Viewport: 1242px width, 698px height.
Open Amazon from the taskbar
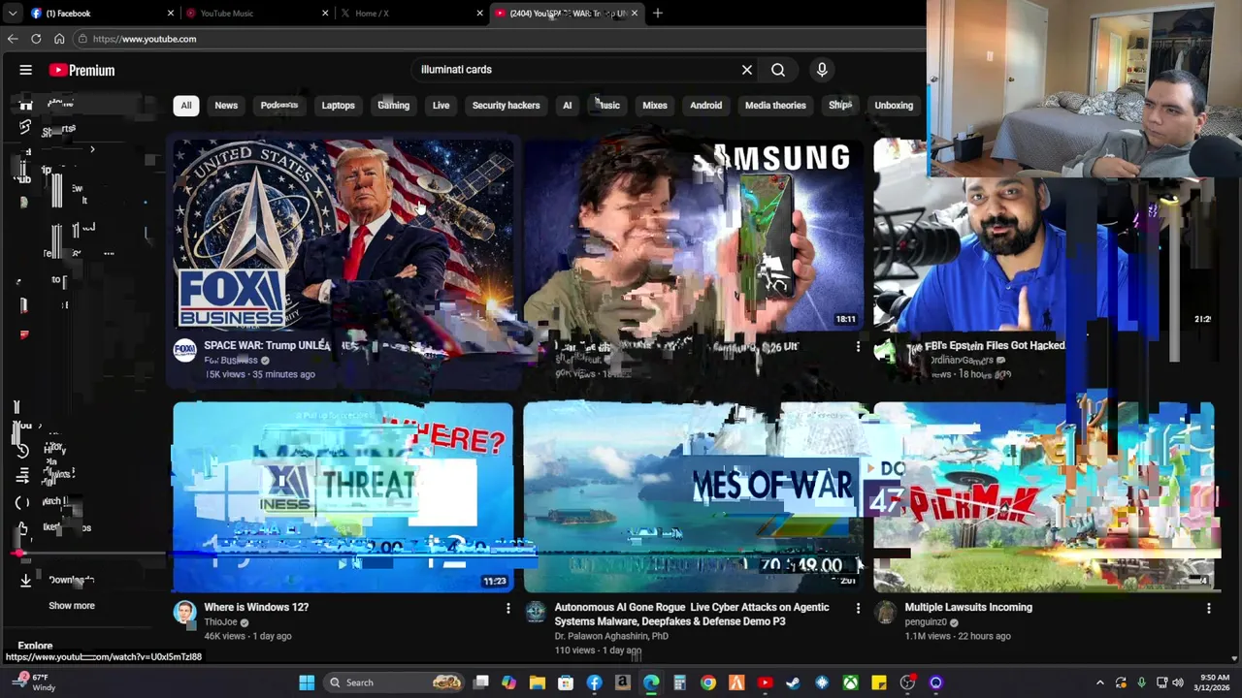pyautogui.click(x=623, y=682)
